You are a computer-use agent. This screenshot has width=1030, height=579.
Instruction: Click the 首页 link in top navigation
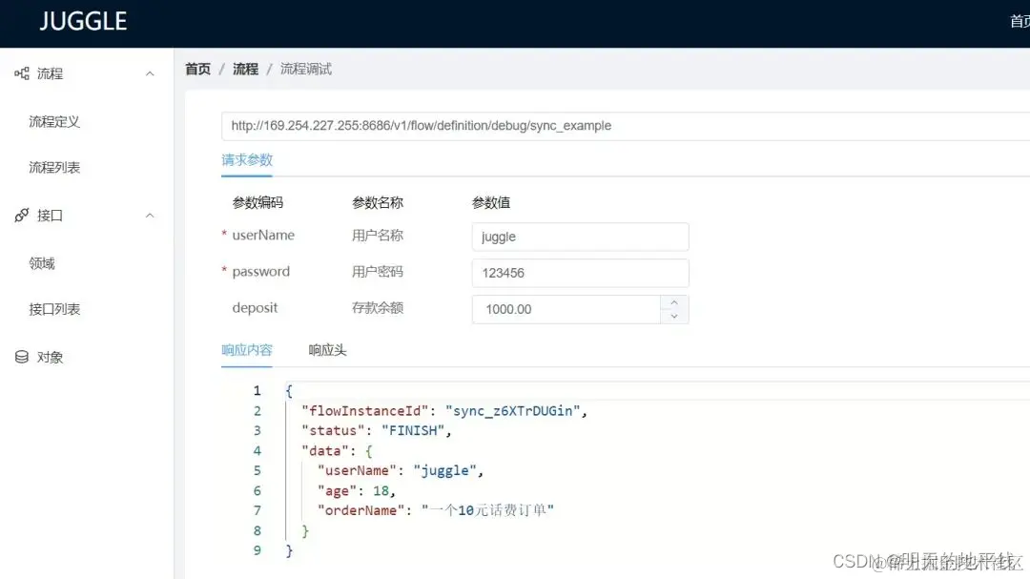tap(1020, 22)
